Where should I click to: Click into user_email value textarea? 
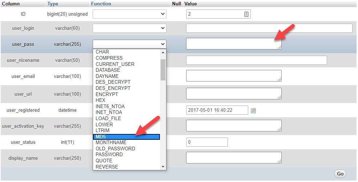click(x=234, y=76)
